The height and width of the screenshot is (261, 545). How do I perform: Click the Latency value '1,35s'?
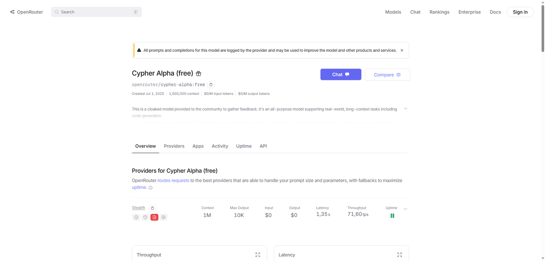point(323,214)
